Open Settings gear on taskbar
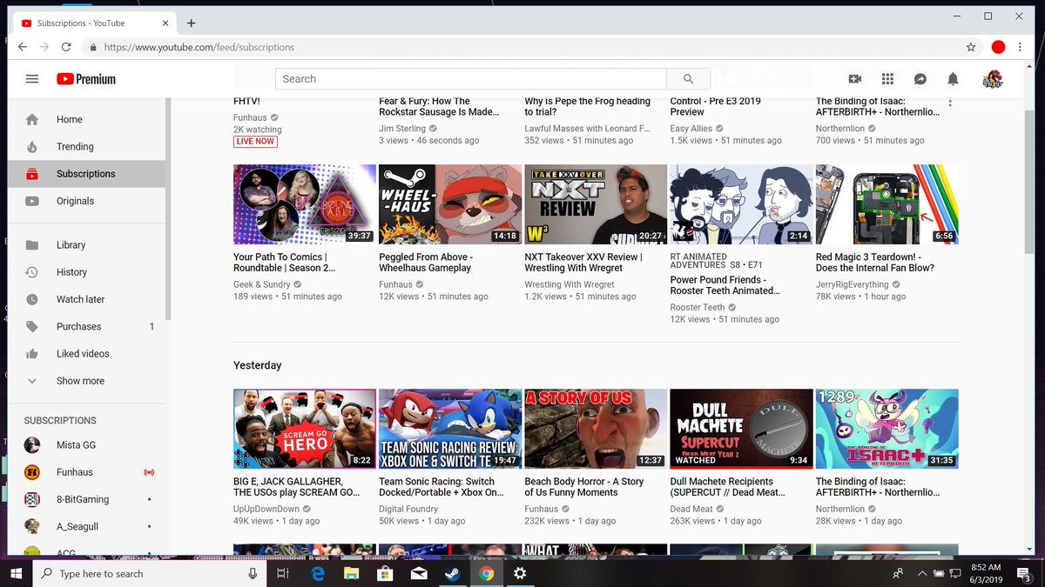This screenshot has height=587, width=1045. click(x=520, y=574)
